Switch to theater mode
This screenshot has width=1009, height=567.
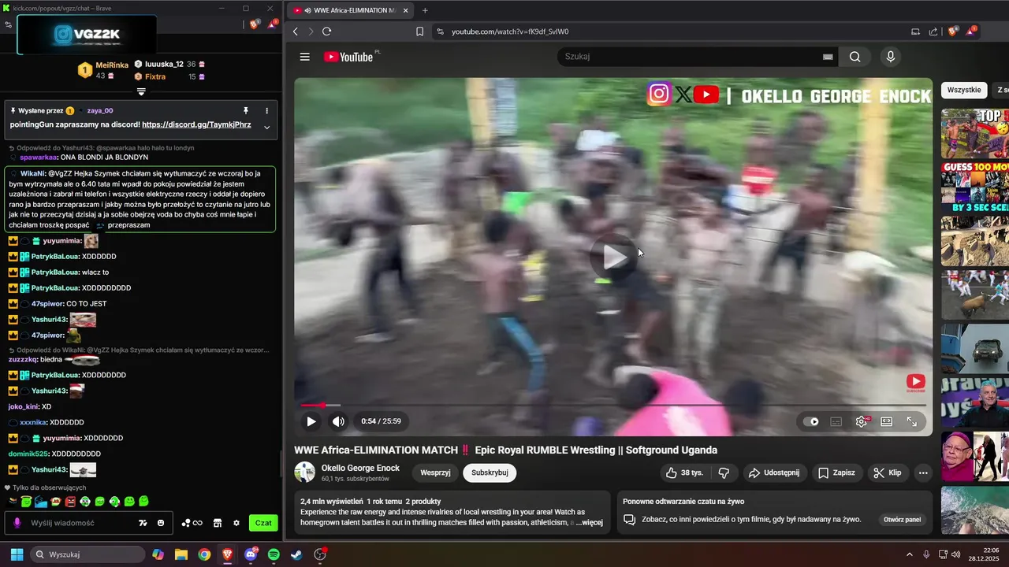[x=887, y=421]
